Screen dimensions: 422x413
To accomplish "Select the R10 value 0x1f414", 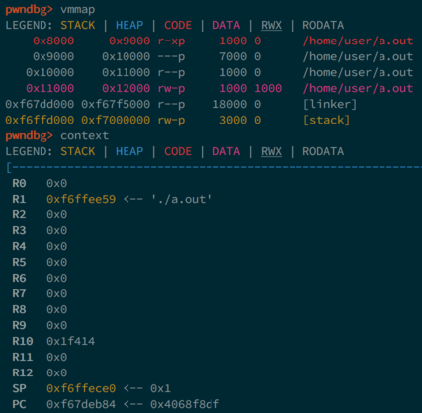I will 71,341.
